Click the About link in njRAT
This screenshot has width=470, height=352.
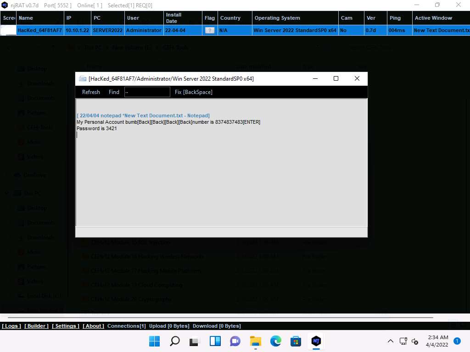point(93,326)
